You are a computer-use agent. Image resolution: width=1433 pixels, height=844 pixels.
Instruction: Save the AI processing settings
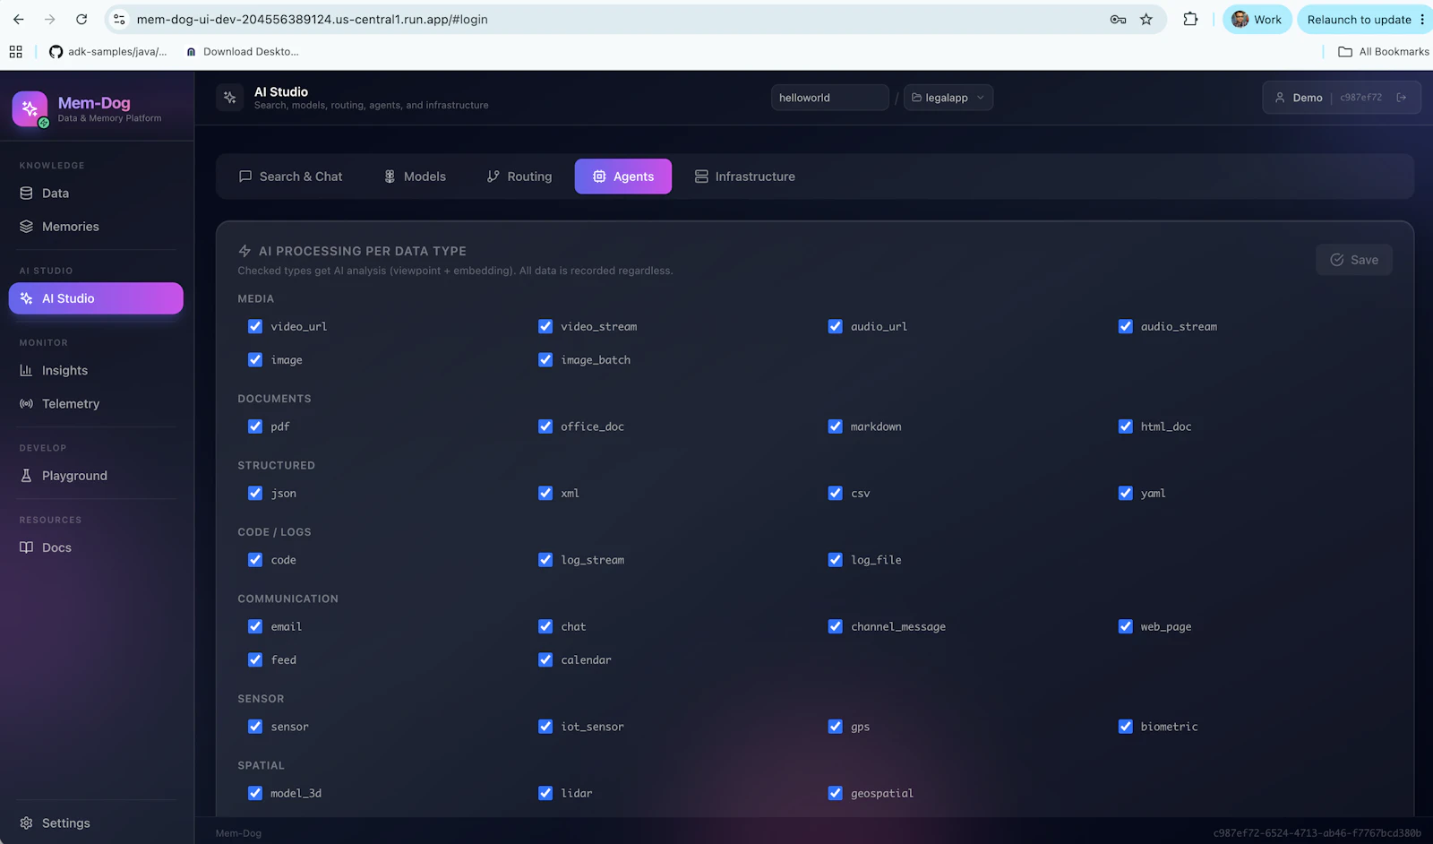pyautogui.click(x=1353, y=260)
